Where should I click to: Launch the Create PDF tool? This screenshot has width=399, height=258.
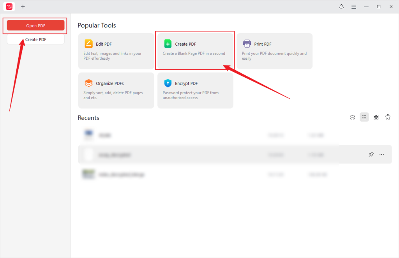click(195, 51)
